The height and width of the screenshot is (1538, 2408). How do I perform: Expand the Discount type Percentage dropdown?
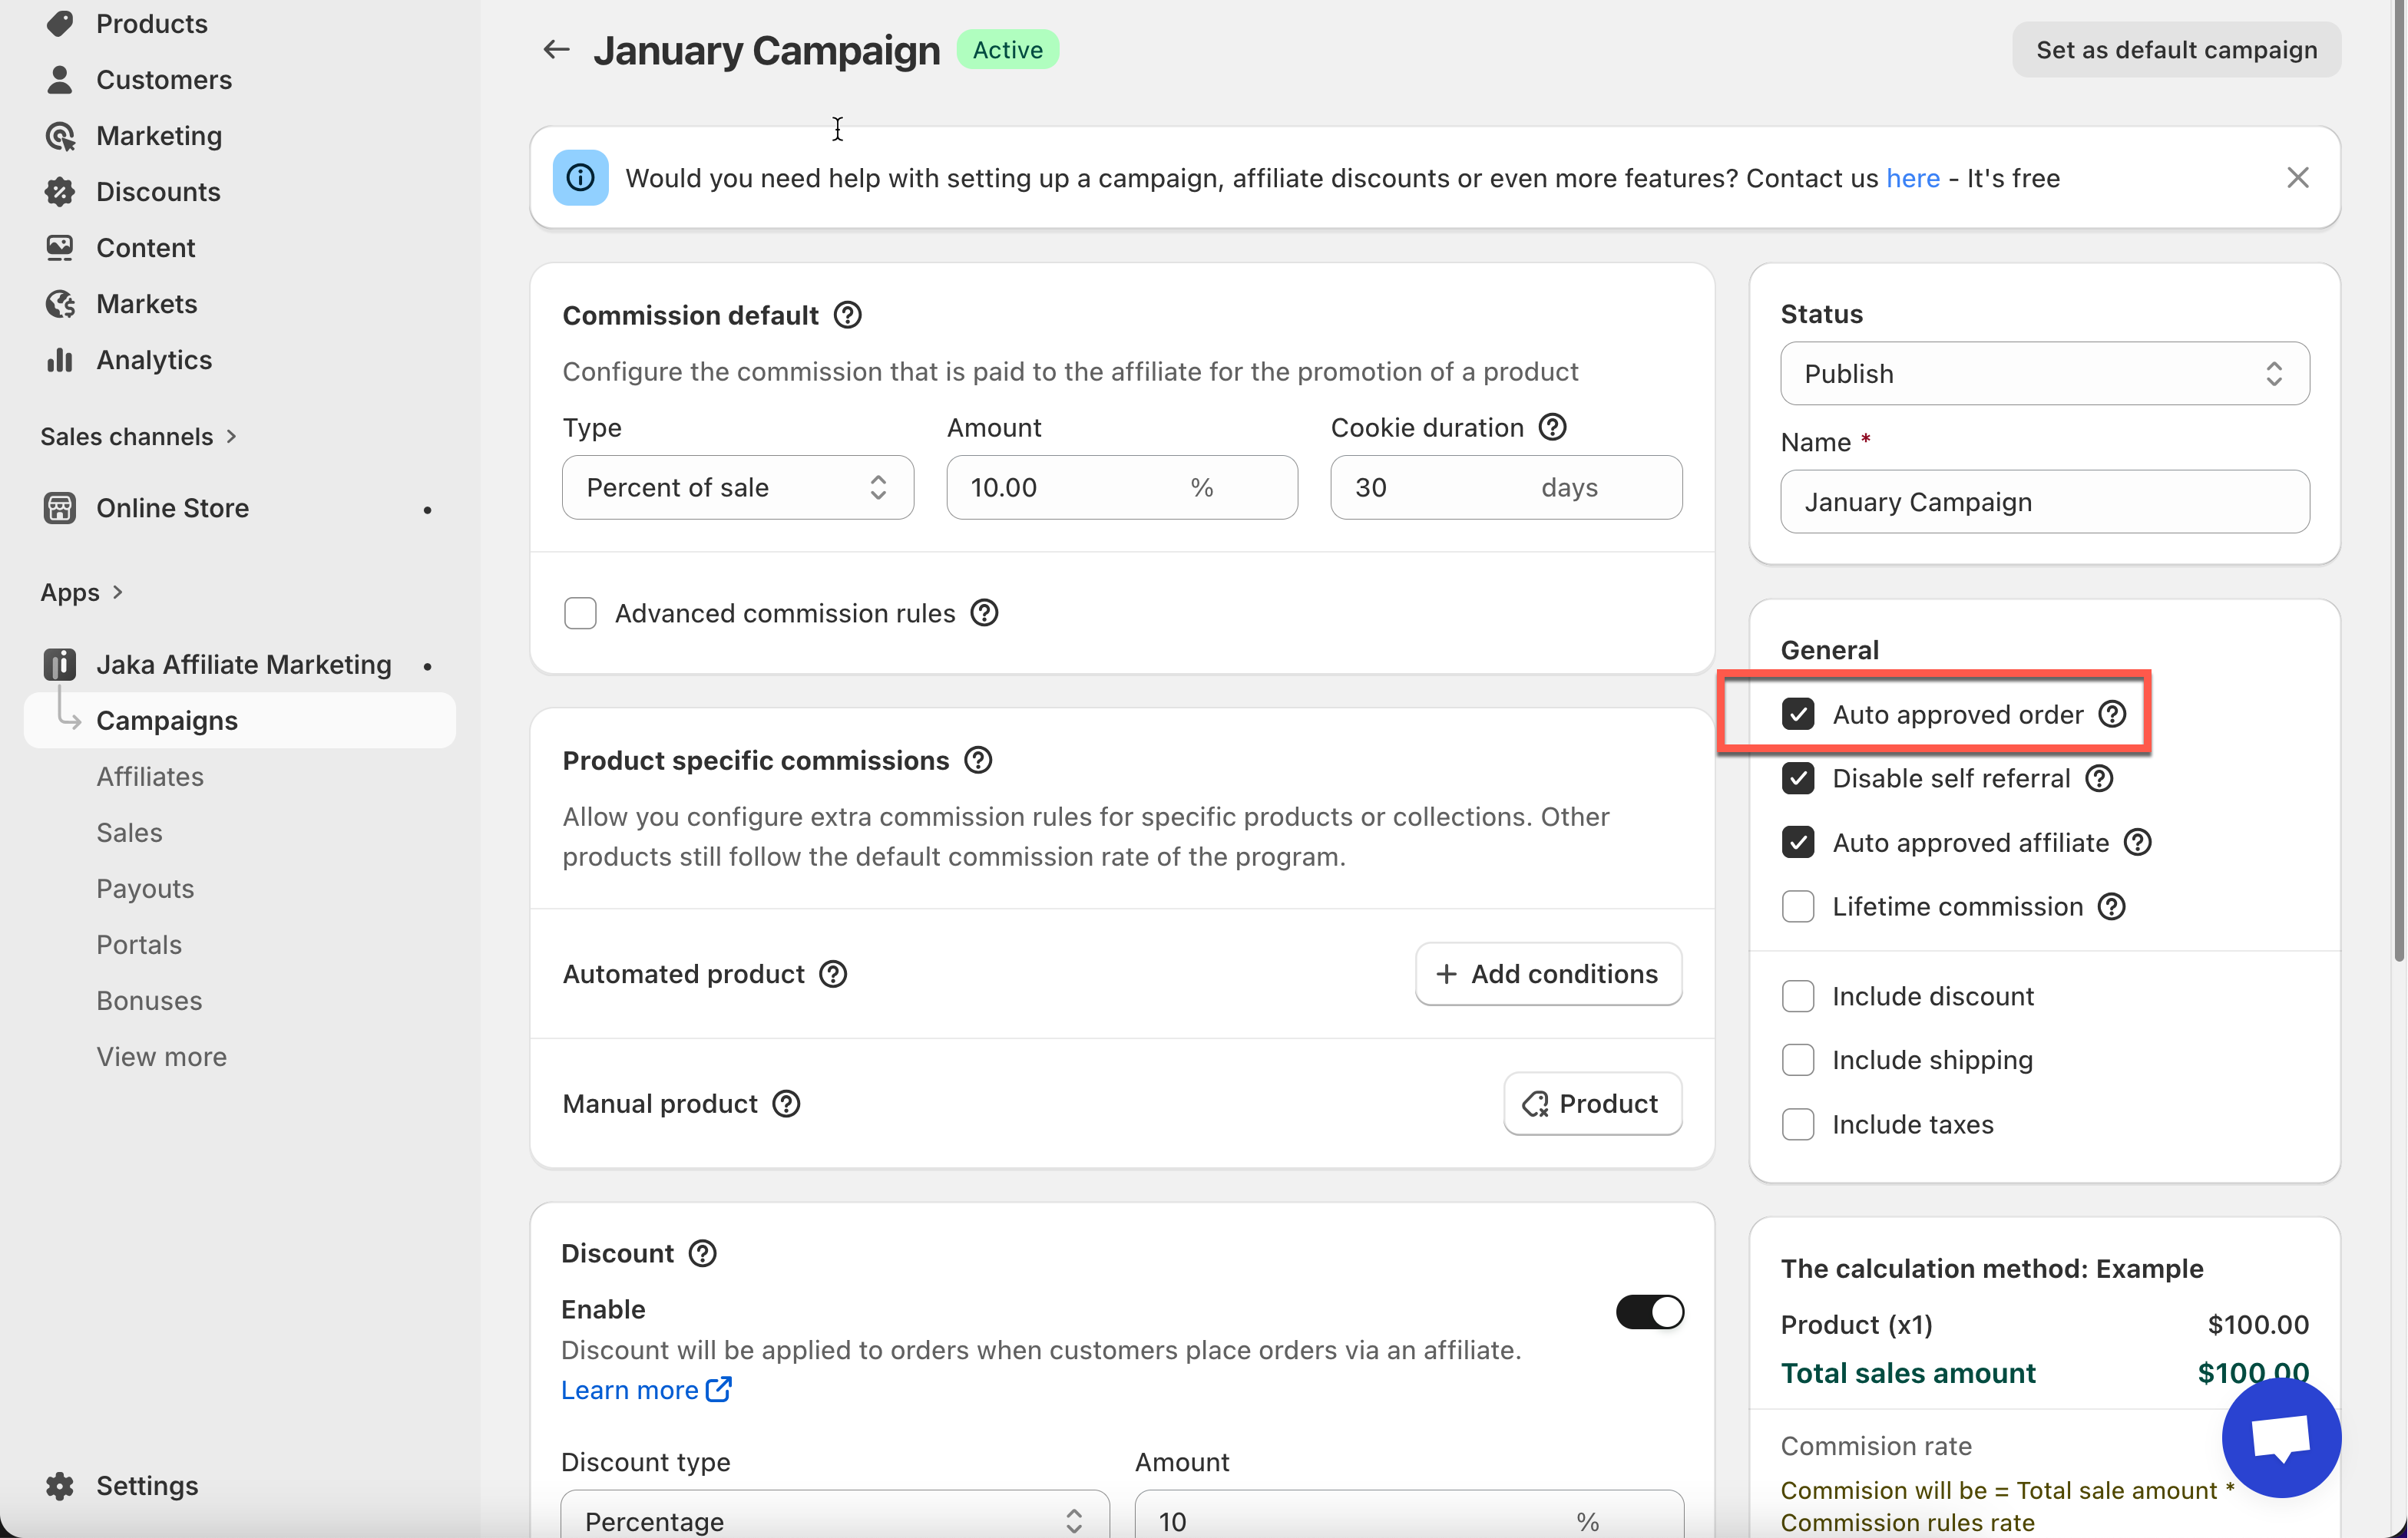click(834, 1521)
